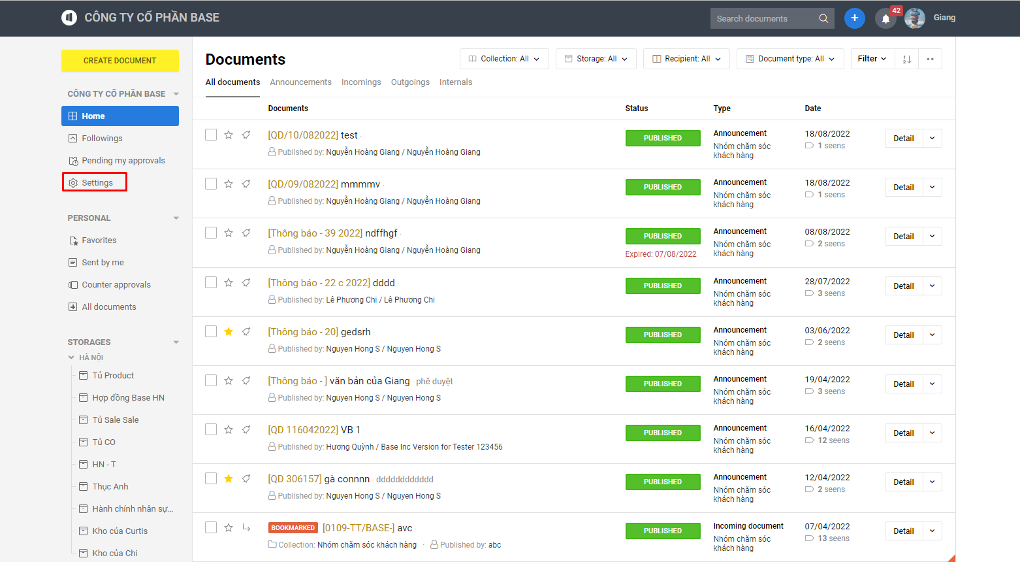Viewport: 1020px width, 562px height.
Task: Open Detail for [0109-TT/BASE-] avc
Action: click(904, 531)
